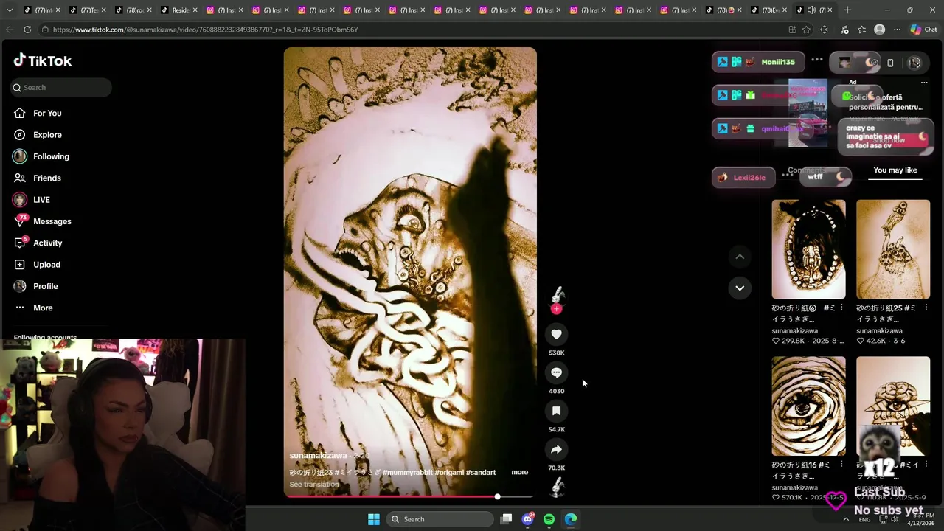Image resolution: width=944 pixels, height=531 pixels.
Task: Open the 砂の折り紙16 eye video thumbnail
Action: [808, 406]
